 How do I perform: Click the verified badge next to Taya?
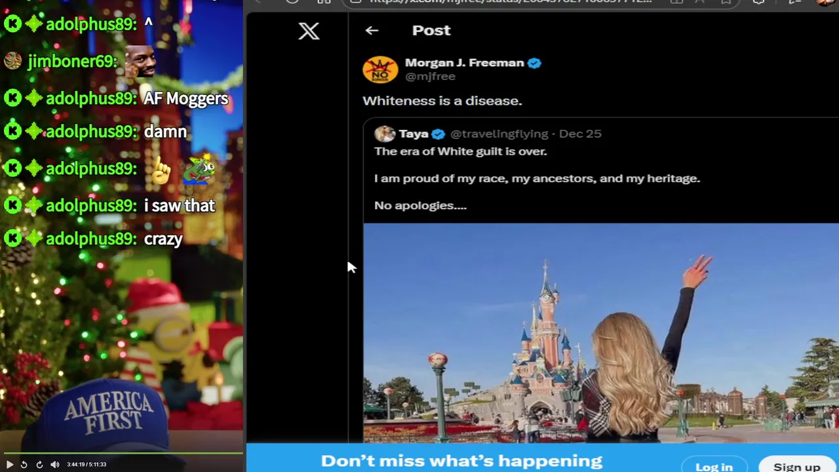click(x=438, y=134)
